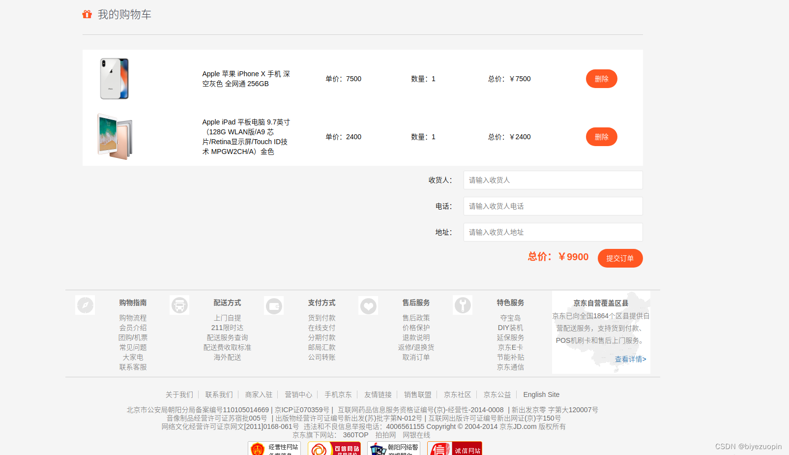This screenshot has width=789, height=455.
Task: Open the 上门自提 link
Action: pyautogui.click(x=228, y=318)
